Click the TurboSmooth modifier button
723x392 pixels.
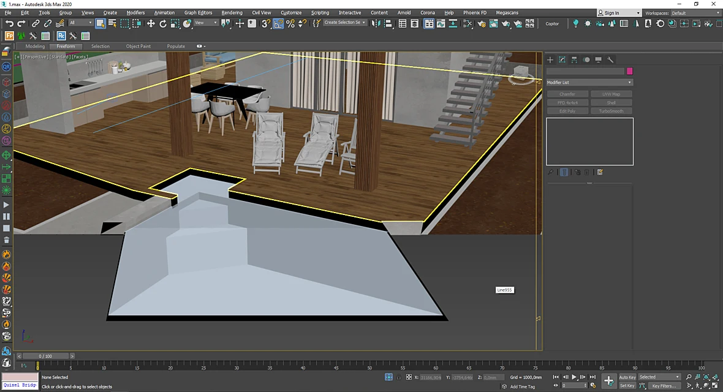pyautogui.click(x=611, y=111)
